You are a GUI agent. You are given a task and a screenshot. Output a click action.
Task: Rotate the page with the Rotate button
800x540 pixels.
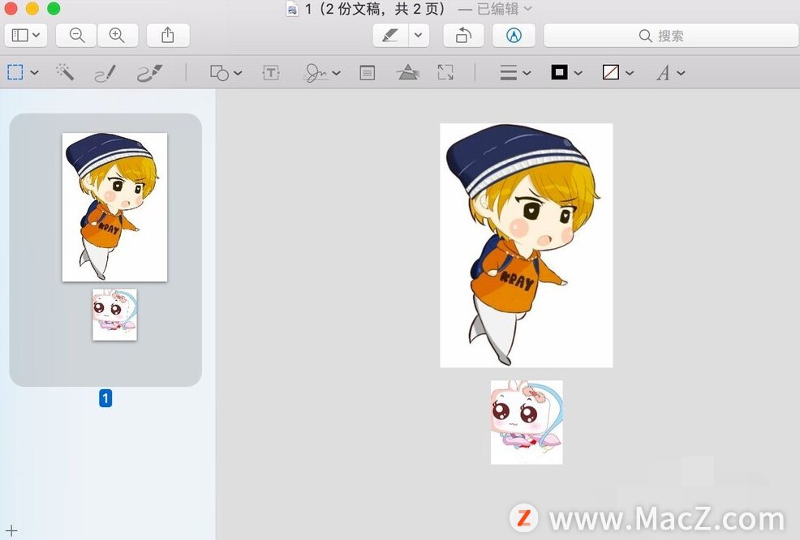pos(463,35)
